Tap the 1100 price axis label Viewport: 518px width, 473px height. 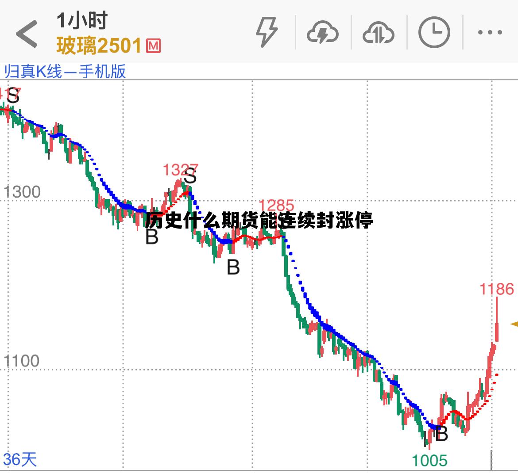(x=22, y=361)
